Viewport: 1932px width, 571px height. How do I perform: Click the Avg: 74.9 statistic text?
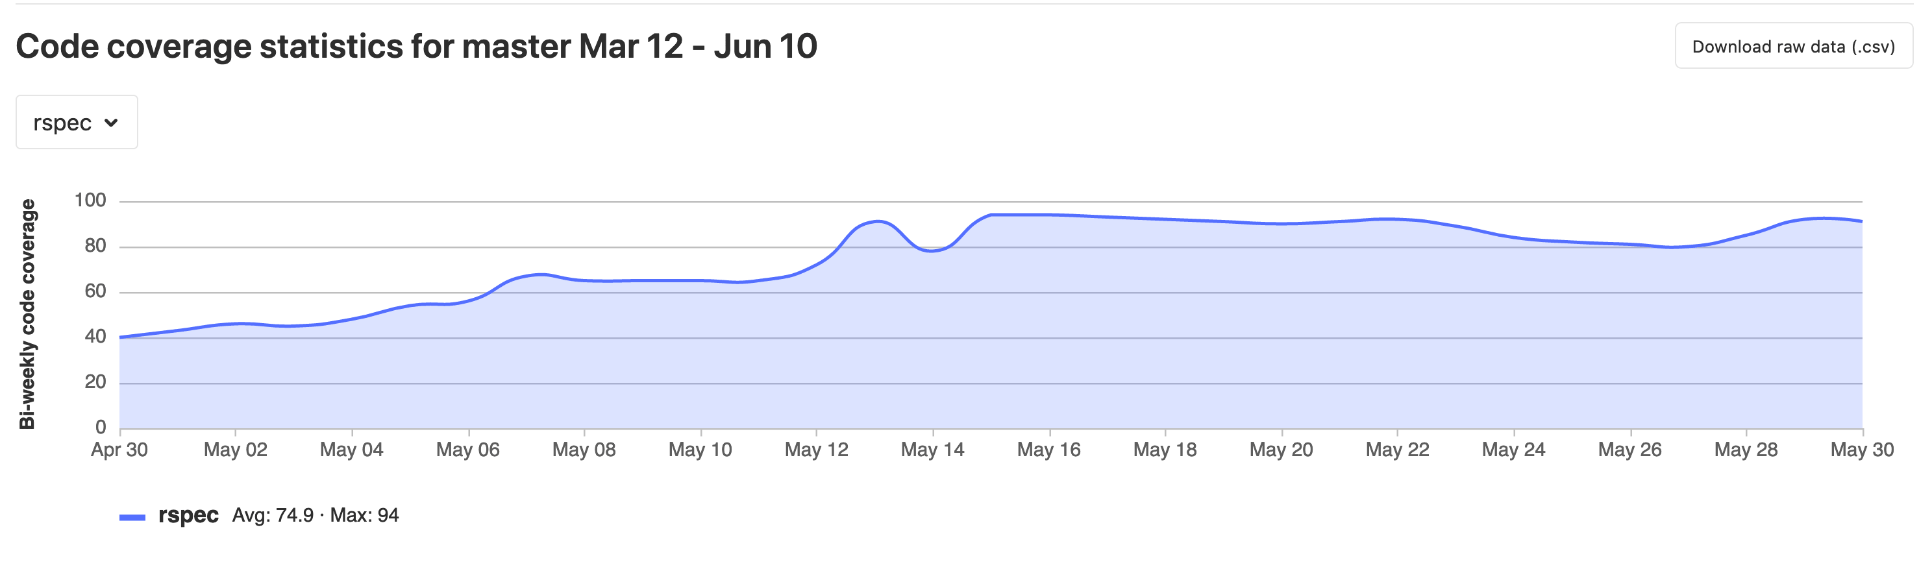pos(275,515)
